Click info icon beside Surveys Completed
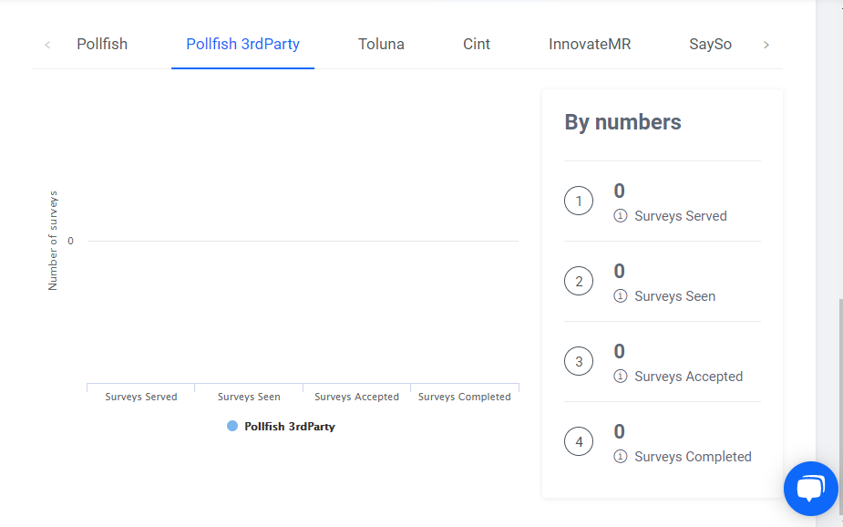The width and height of the screenshot is (843, 527). 621,457
